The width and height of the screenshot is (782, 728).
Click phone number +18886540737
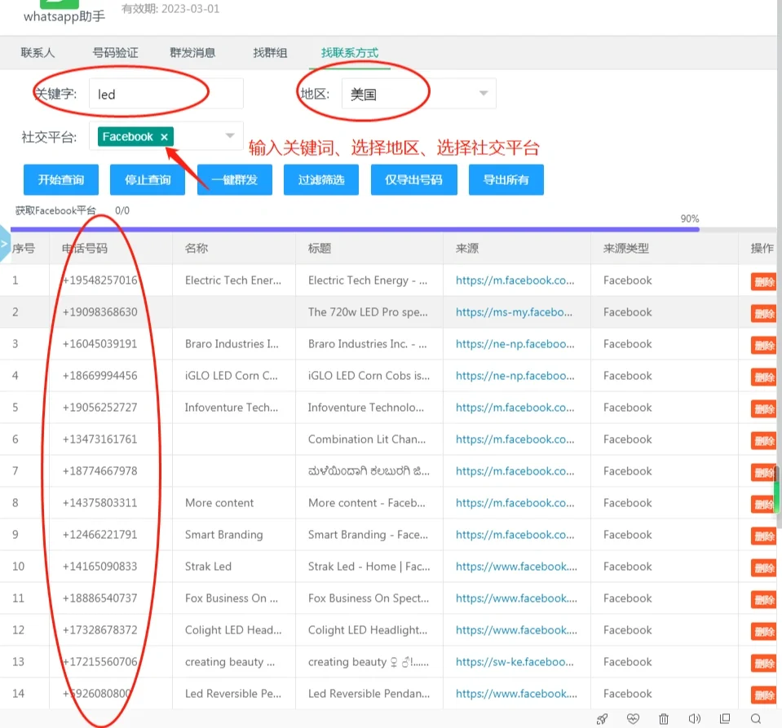(x=99, y=598)
